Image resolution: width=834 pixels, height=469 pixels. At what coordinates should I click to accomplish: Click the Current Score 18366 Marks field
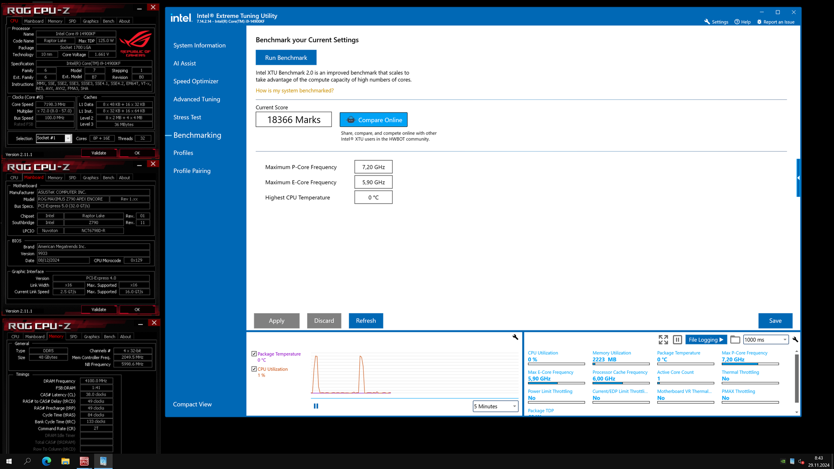[294, 119]
